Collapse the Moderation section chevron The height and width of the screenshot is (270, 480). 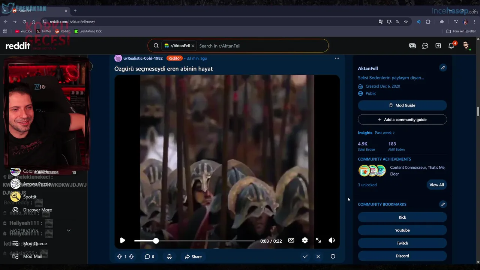point(69,231)
